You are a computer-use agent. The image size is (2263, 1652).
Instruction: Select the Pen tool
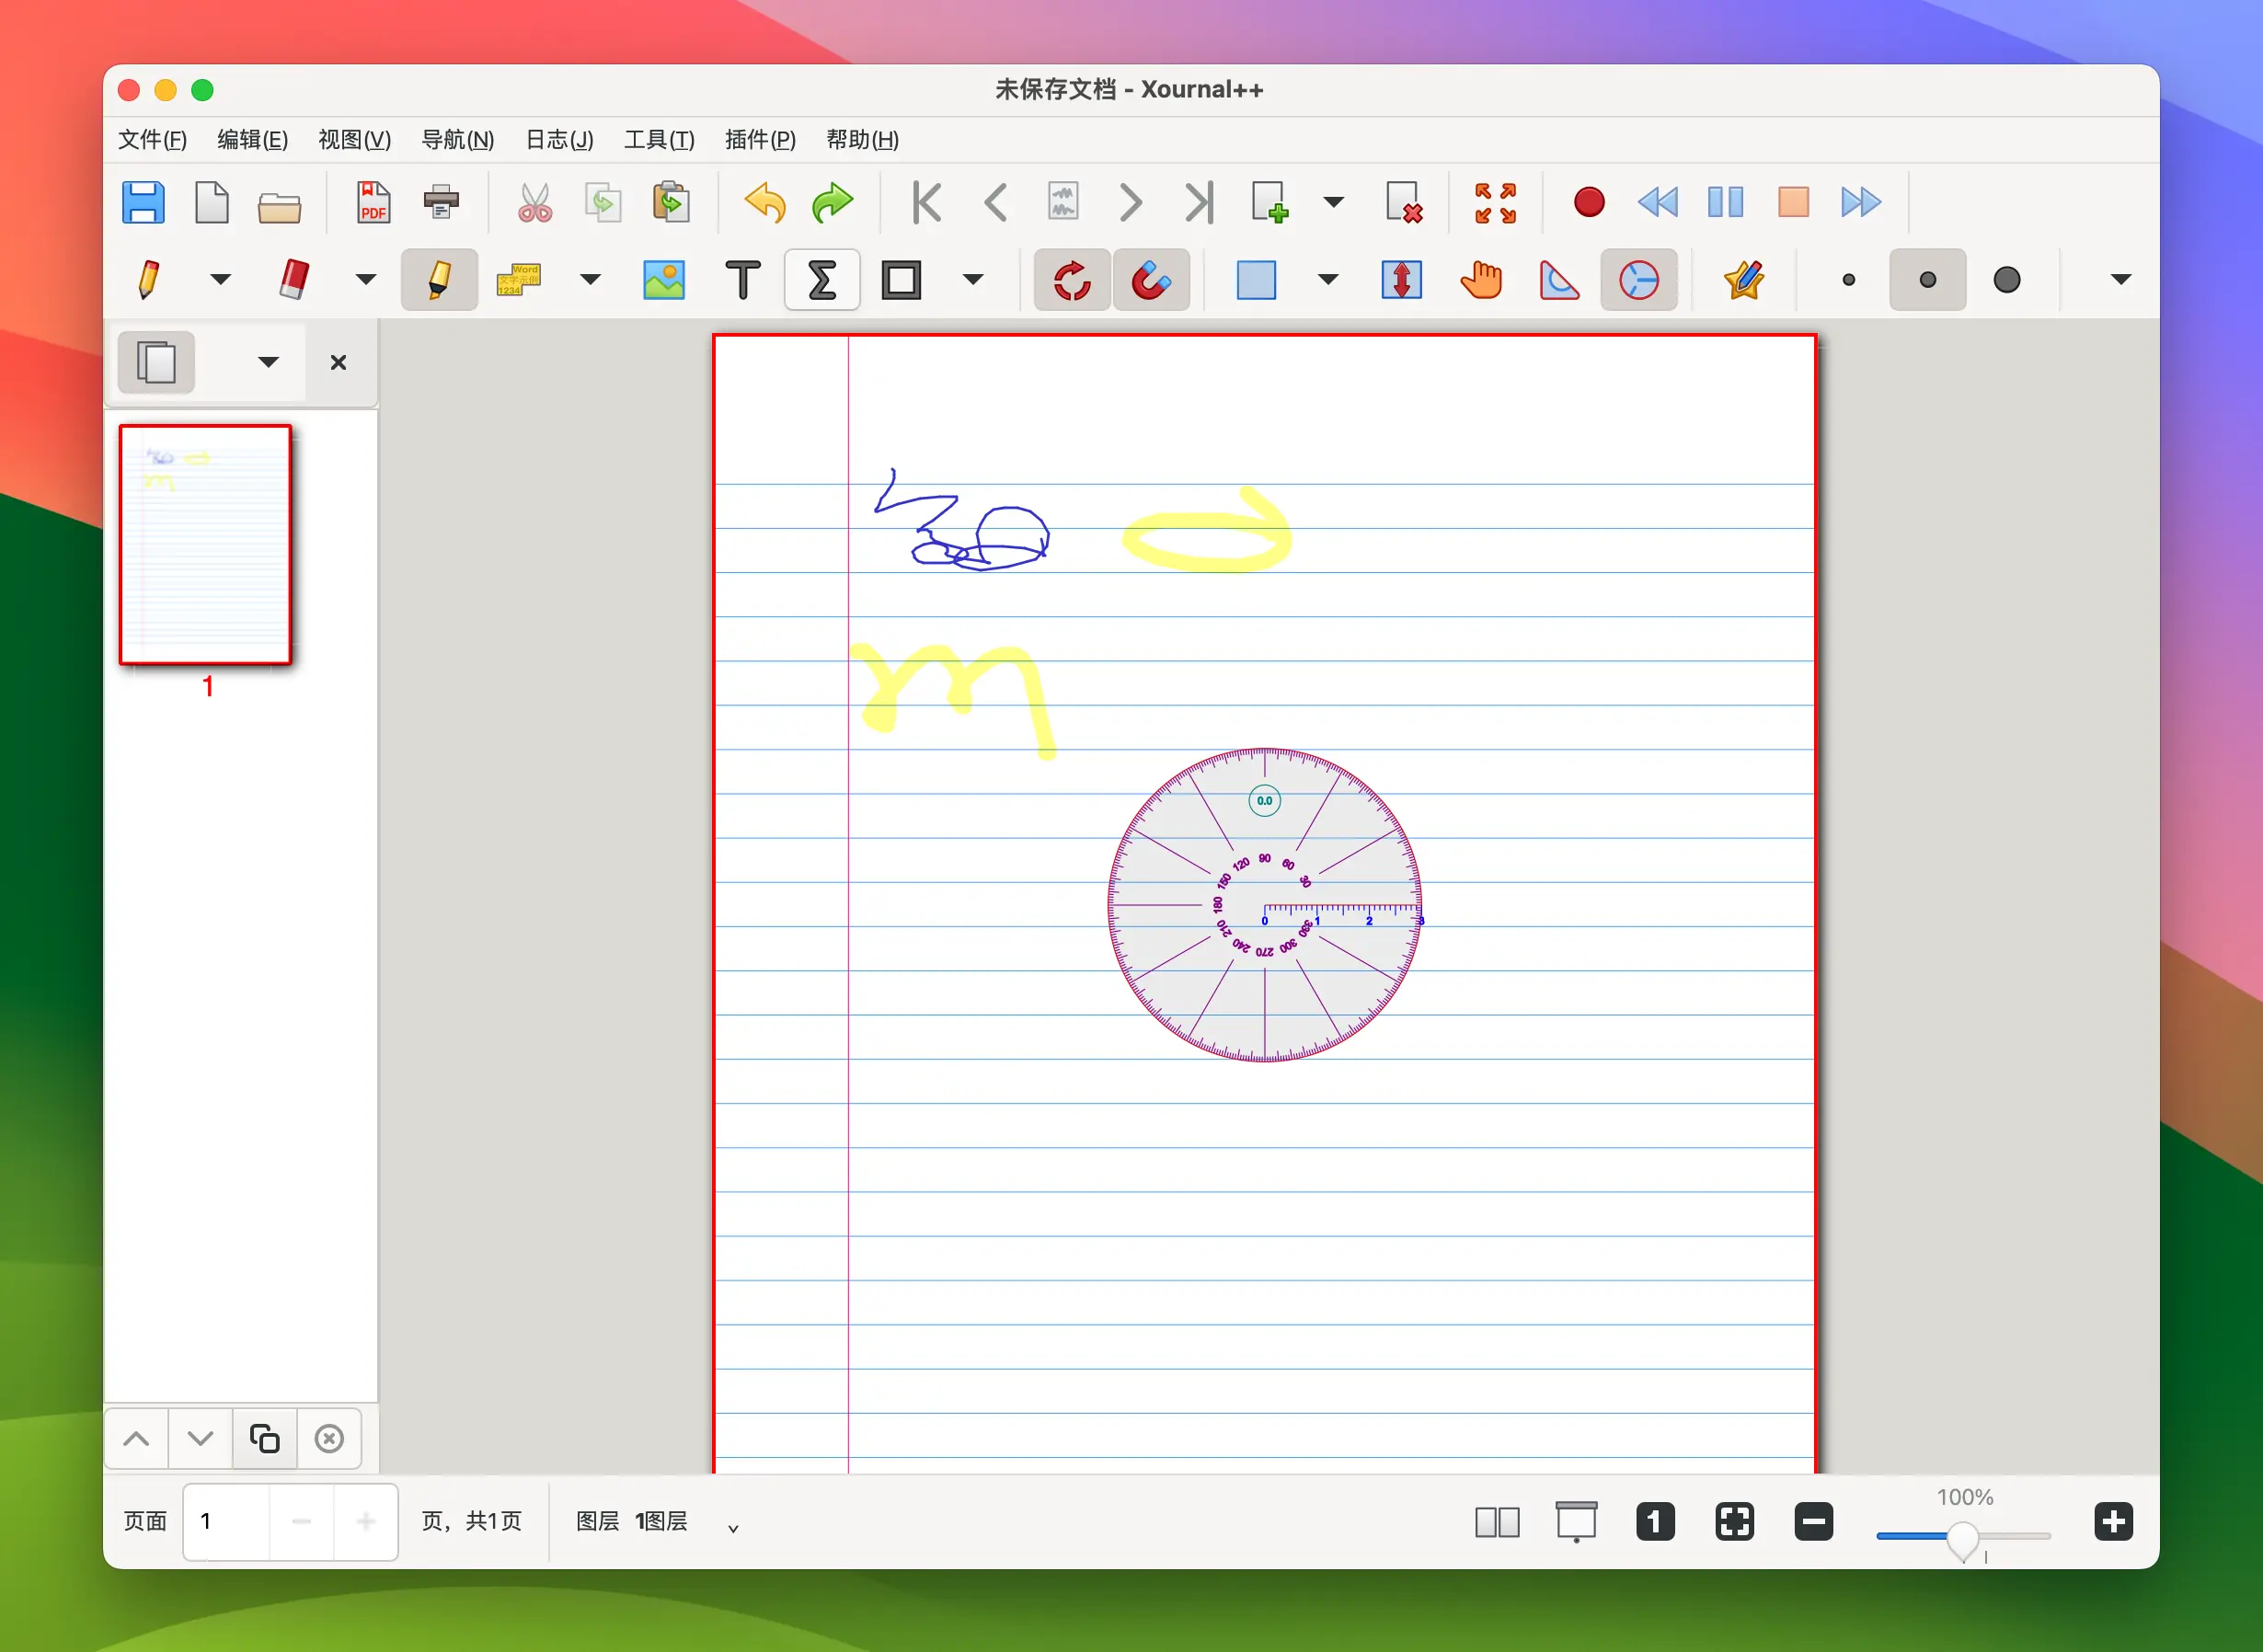148,280
